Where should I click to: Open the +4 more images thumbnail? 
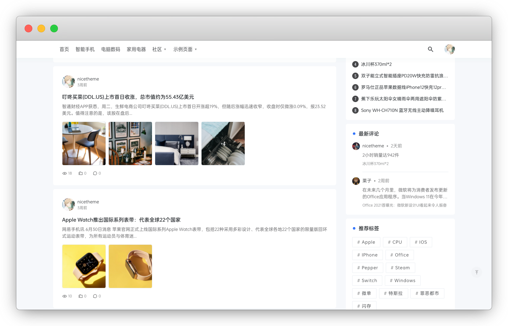coord(223,143)
